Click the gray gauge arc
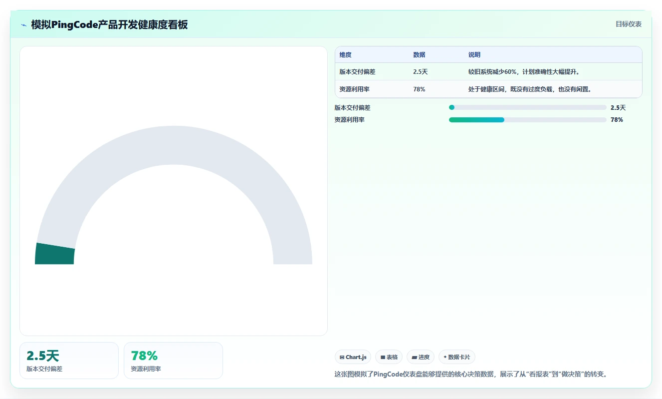The image size is (662, 399). [x=174, y=145]
